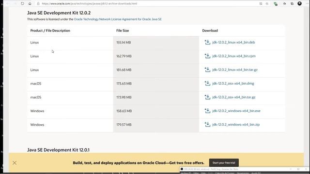Select the Java SE Development Kit 12.0.2 heading
The width and height of the screenshot is (310, 174).
pyautogui.click(x=59, y=13)
